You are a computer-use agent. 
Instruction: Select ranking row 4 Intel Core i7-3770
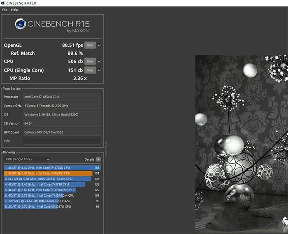tap(52, 184)
